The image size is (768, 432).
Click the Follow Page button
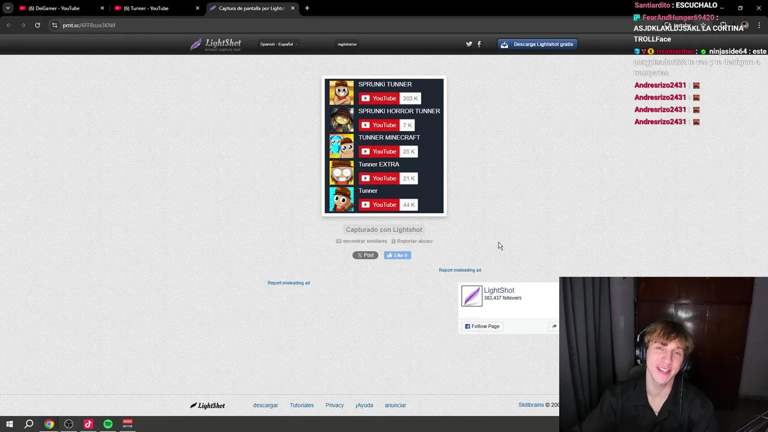[x=482, y=326]
